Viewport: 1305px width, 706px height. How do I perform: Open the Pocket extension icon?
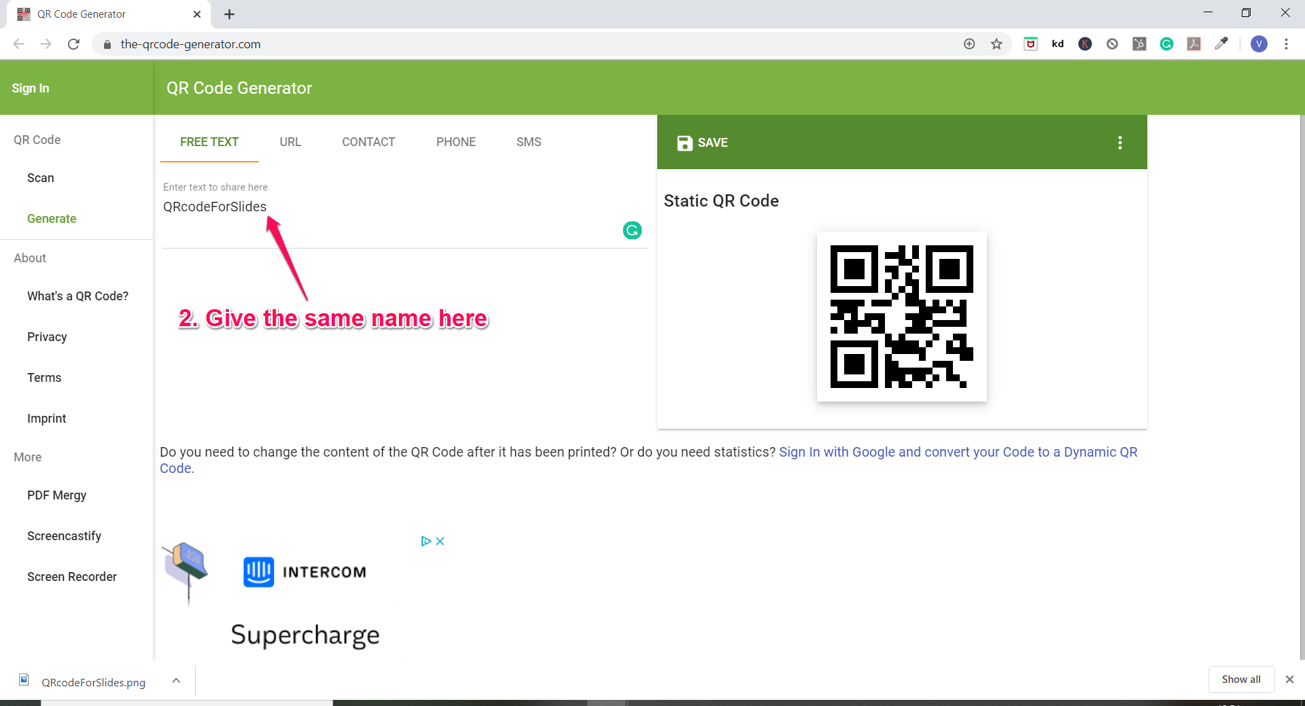1030,44
